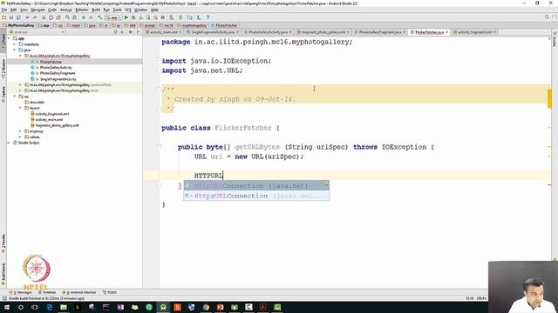Open OneNote from the taskbar

120,307
